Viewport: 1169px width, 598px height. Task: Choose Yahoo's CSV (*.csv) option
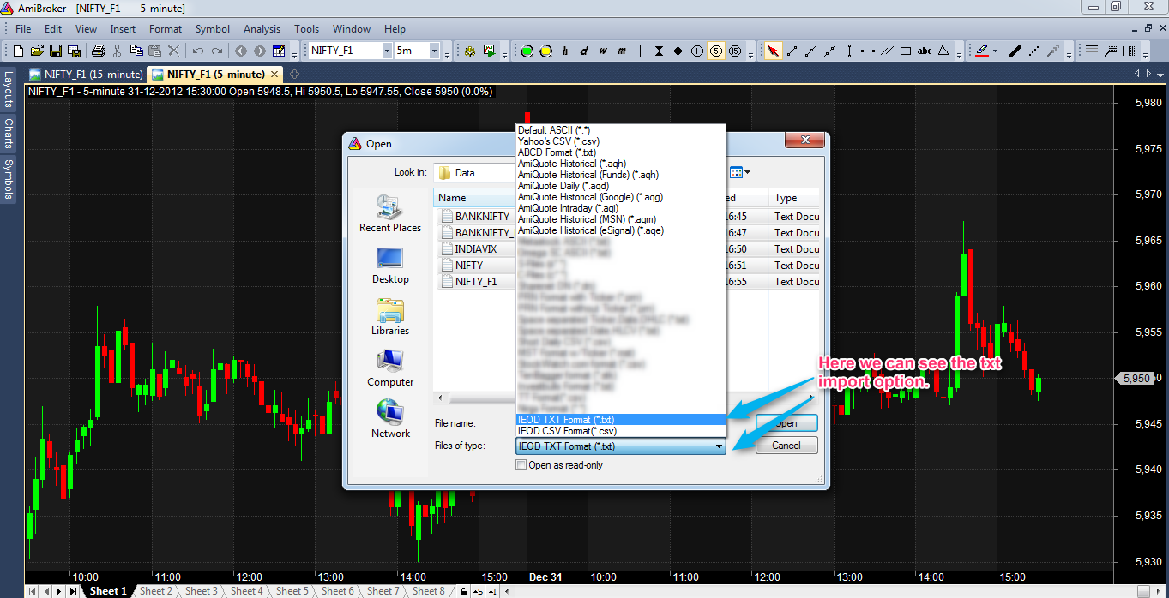[621, 141]
